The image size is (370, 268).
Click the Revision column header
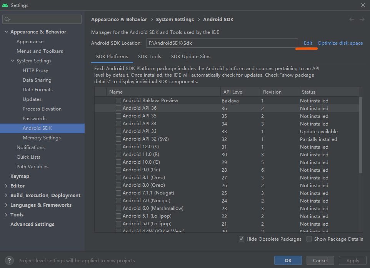[x=279, y=92]
